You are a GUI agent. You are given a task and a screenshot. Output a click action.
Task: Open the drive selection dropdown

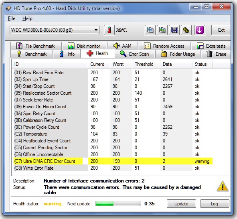pos(55,30)
